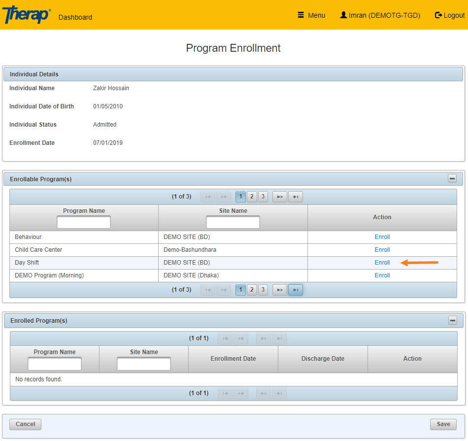Click the user profile icon beside Imran

click(343, 15)
